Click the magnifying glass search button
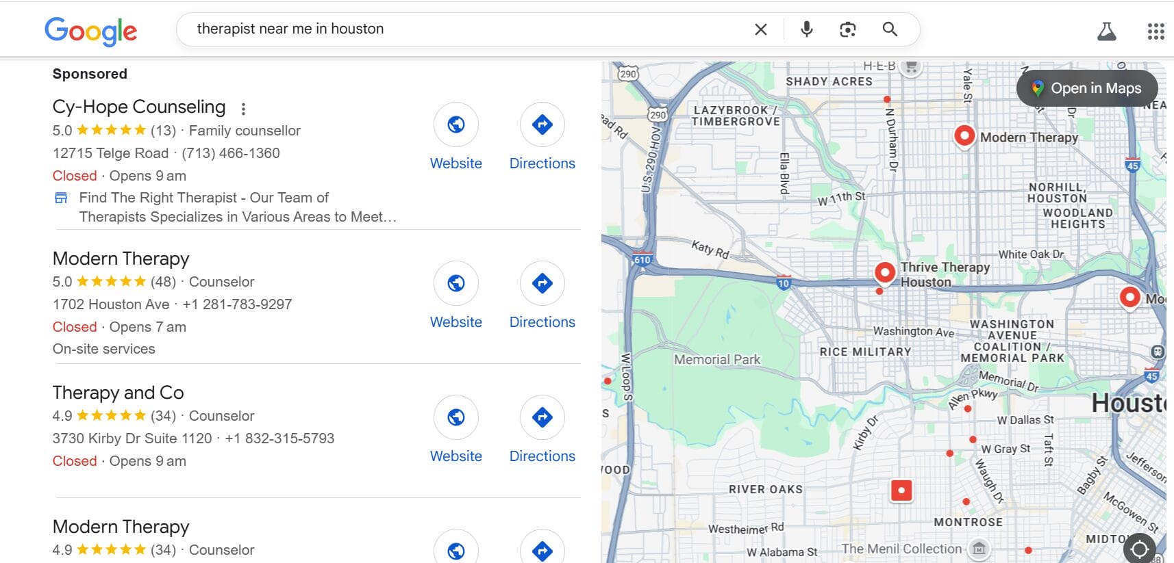 point(889,29)
